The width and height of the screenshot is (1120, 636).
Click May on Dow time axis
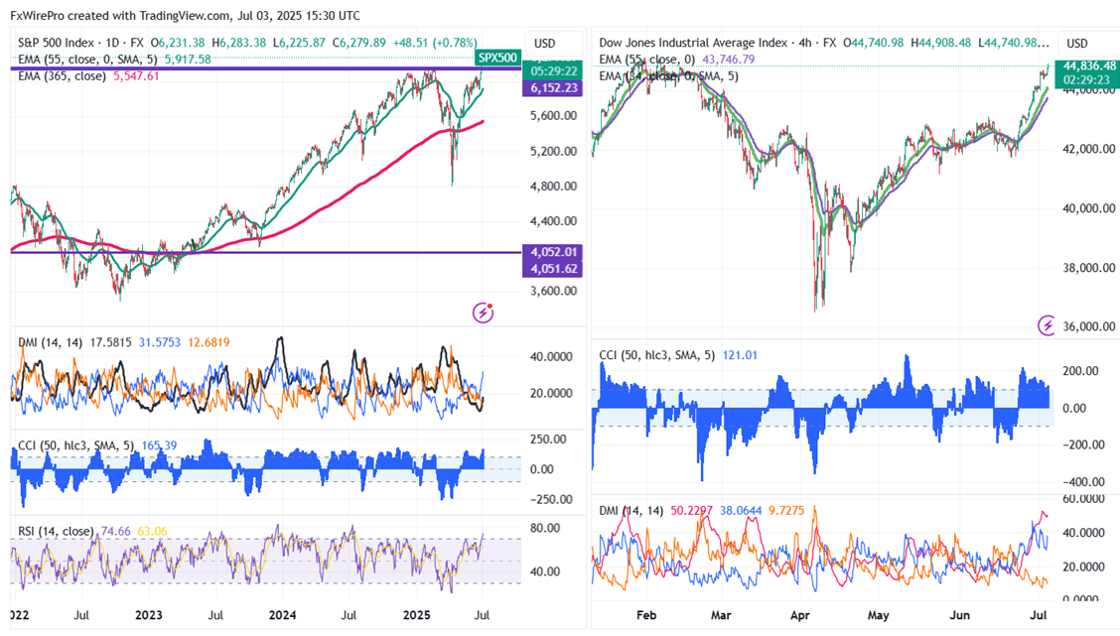(878, 615)
